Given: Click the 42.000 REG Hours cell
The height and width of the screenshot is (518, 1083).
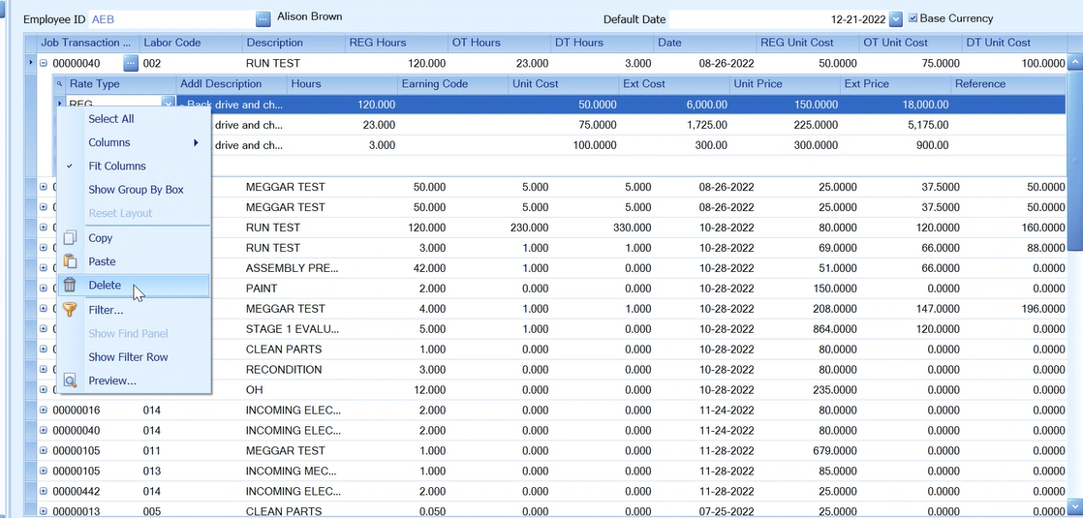Looking at the screenshot, I should (x=396, y=268).
